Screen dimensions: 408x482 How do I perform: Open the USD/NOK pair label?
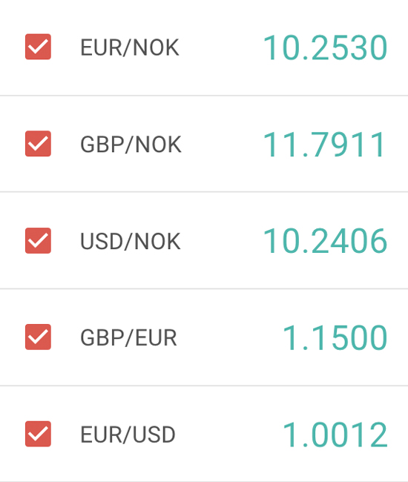click(131, 241)
